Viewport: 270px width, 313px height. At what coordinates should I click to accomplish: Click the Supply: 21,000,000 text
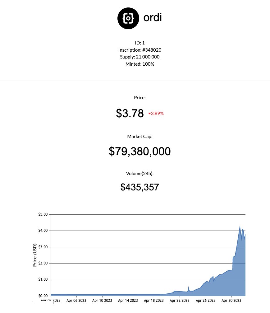(140, 57)
